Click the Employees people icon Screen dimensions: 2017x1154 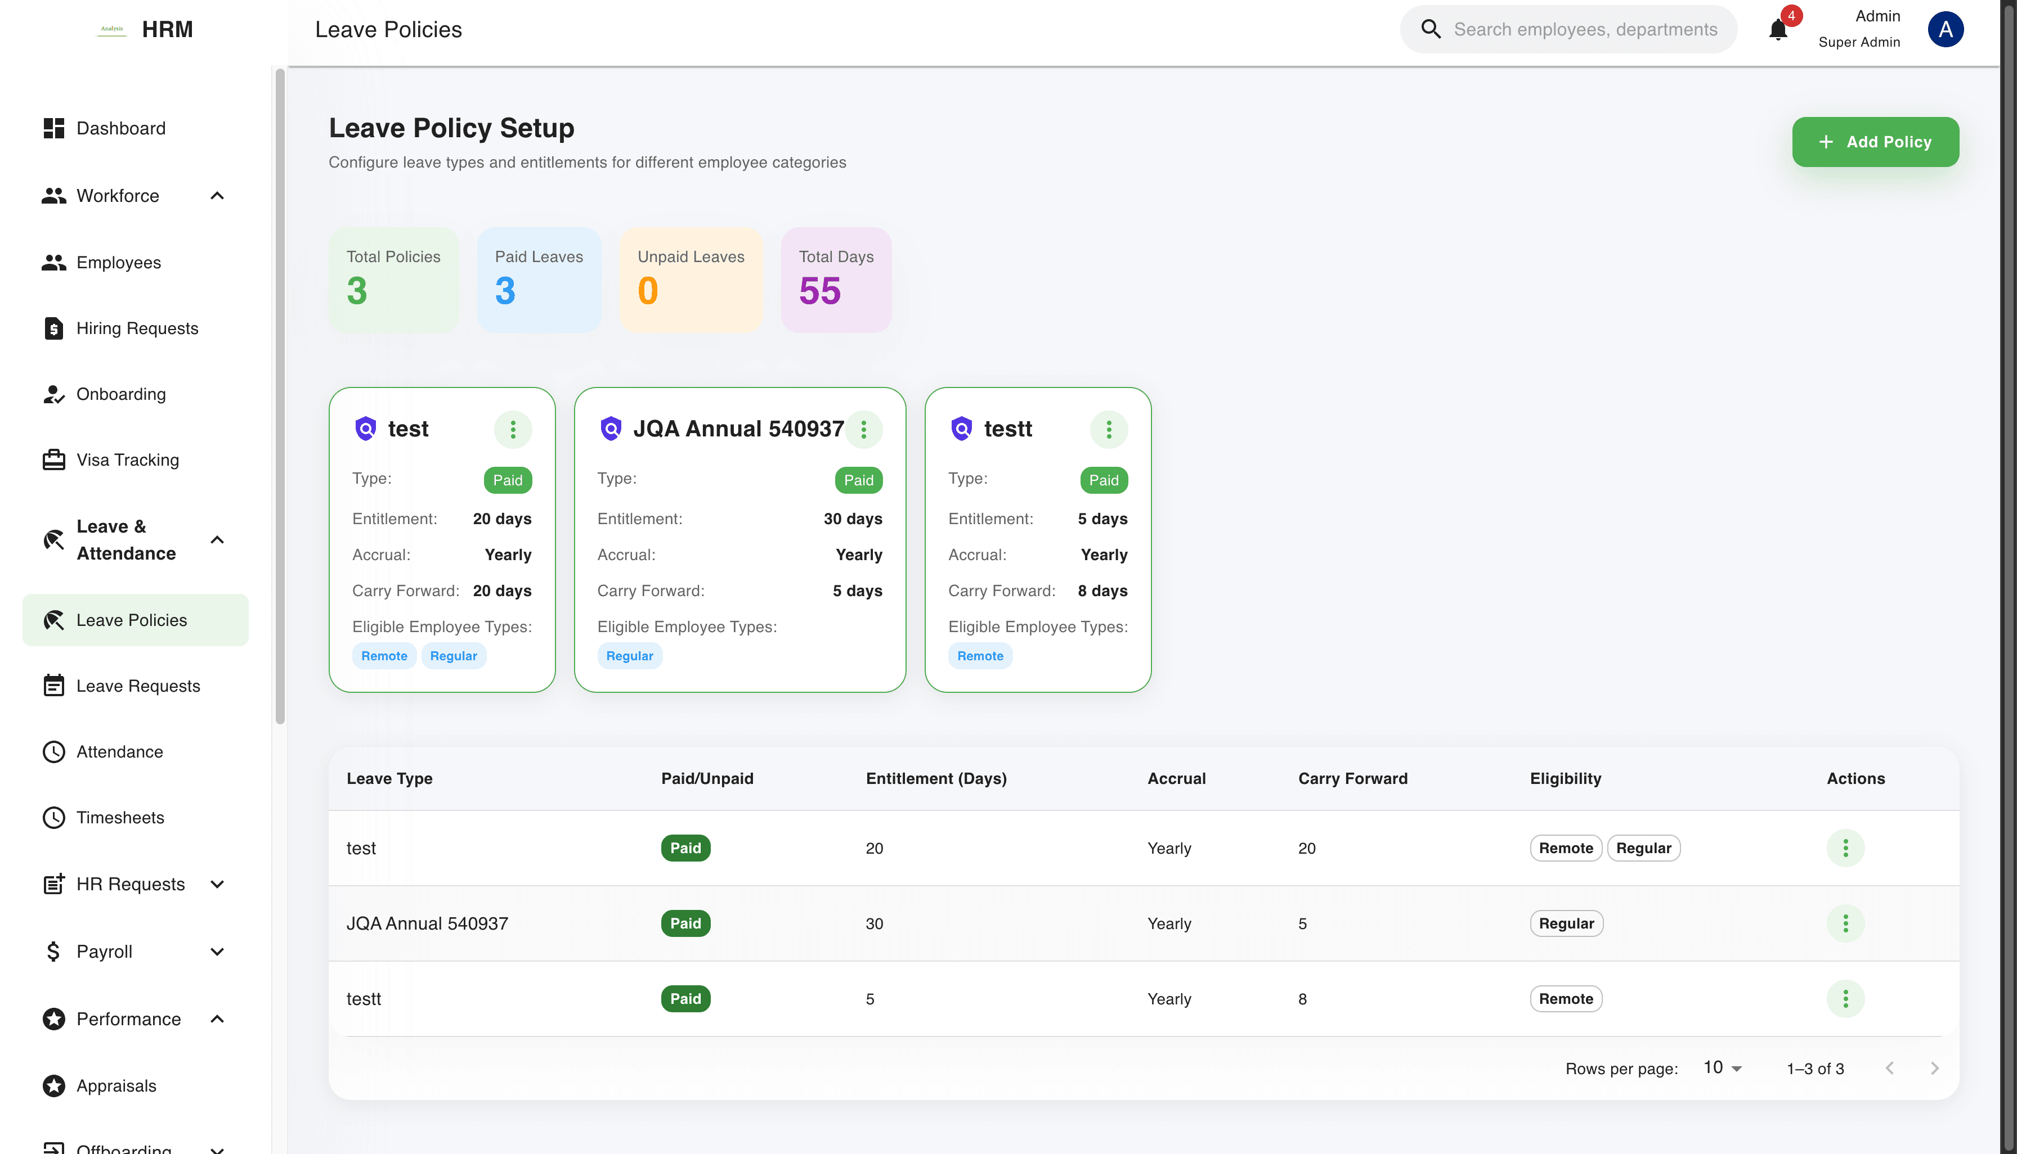point(53,262)
